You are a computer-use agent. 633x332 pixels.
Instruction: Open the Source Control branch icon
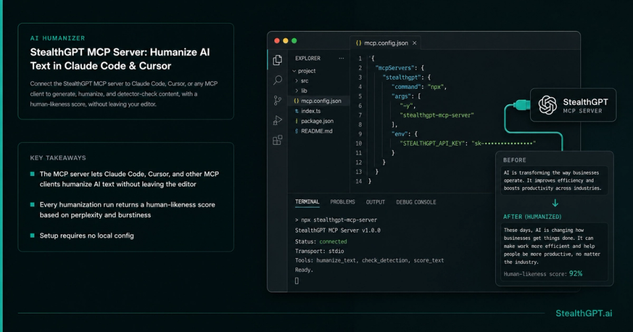(x=278, y=100)
